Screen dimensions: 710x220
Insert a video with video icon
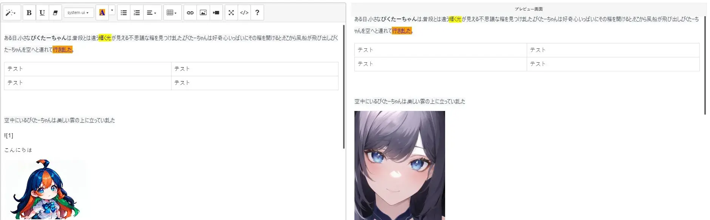coord(216,12)
